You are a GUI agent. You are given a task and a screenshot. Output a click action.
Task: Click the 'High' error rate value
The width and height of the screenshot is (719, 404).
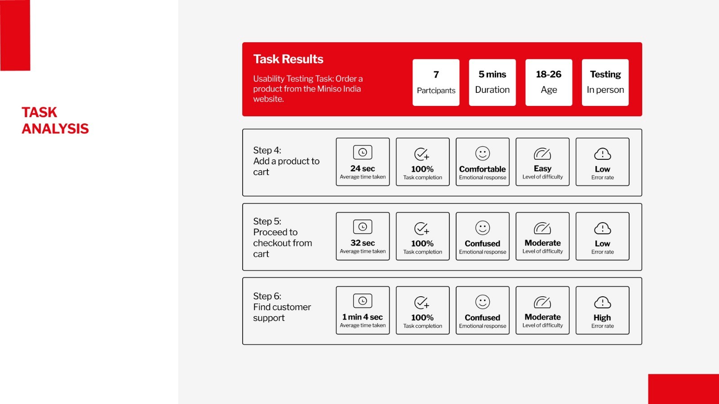pyautogui.click(x=602, y=318)
